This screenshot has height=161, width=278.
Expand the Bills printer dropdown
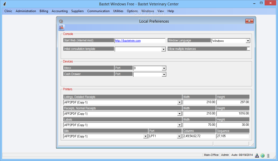[x=145, y=136]
